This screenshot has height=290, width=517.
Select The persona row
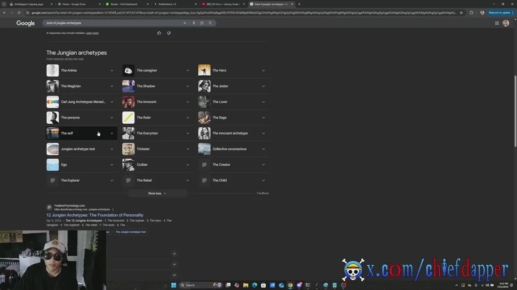tap(82, 118)
